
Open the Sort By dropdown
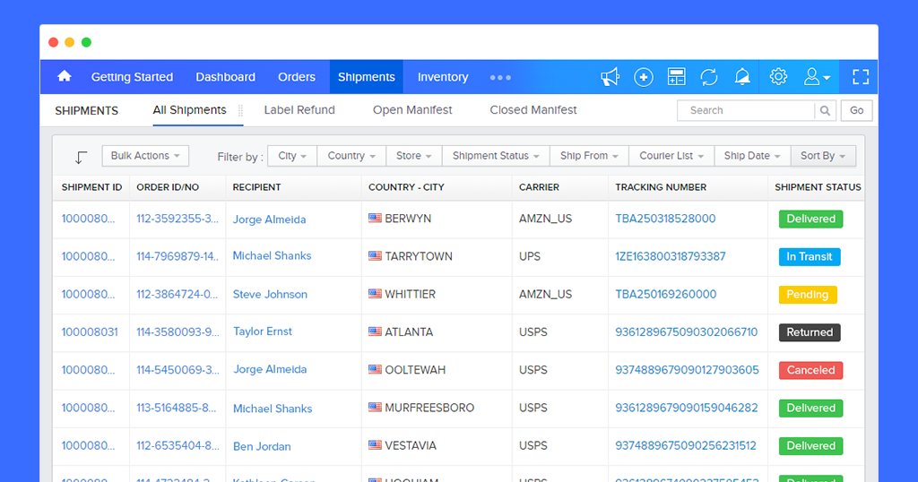point(823,156)
